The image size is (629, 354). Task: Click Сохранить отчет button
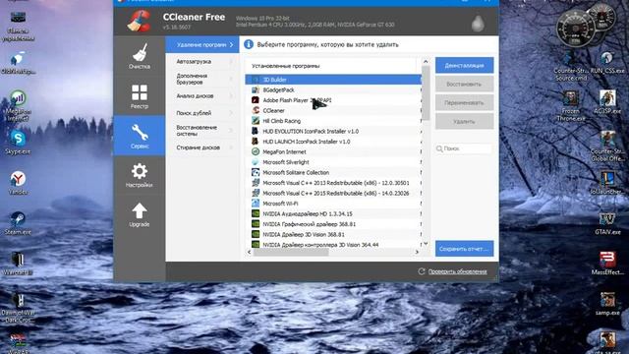(464, 249)
